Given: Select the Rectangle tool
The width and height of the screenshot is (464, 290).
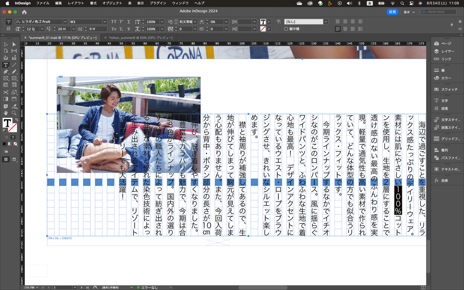Looking at the screenshot, I should click(14, 78).
